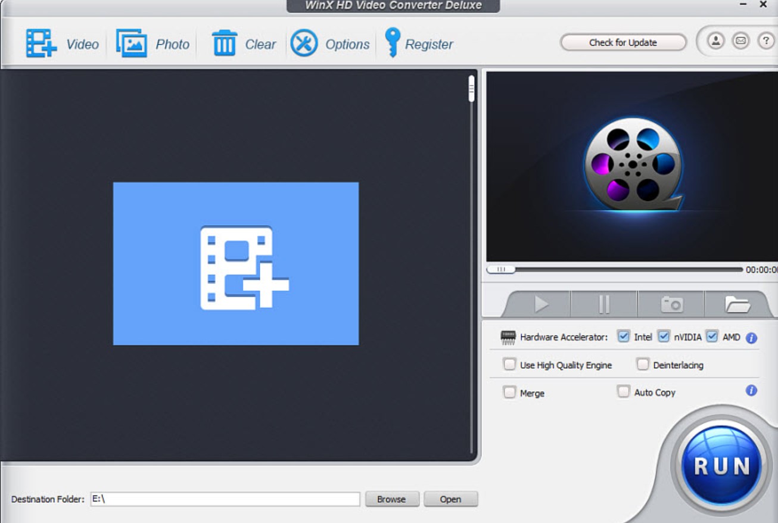Toggle the AMD hardware accelerator checkbox
The image size is (778, 523).
point(712,337)
